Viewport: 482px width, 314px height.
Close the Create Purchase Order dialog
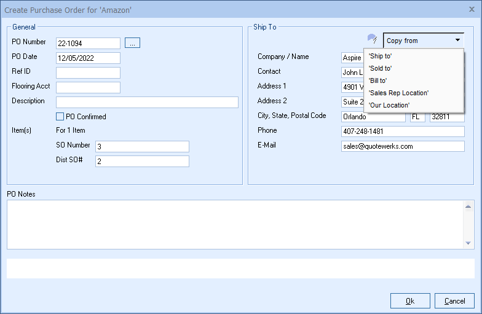pyautogui.click(x=471, y=9)
